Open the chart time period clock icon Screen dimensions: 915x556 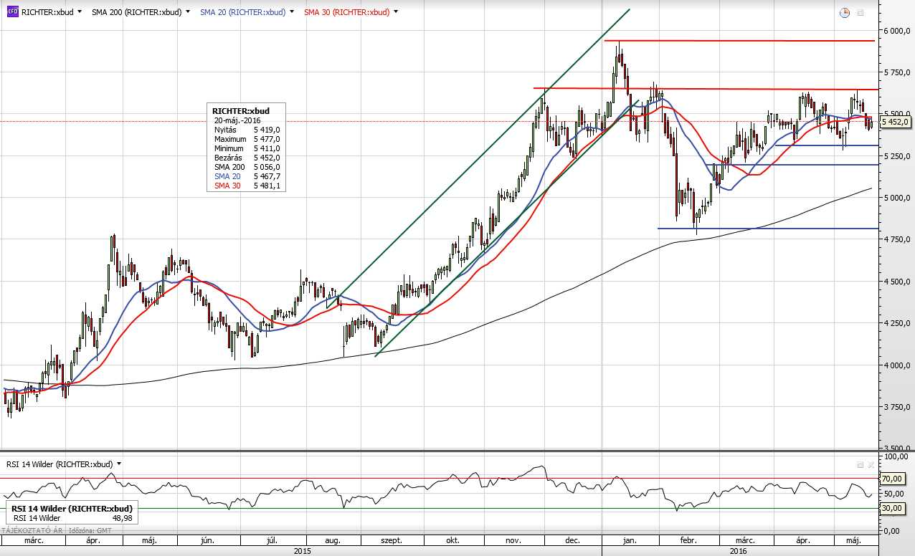pyautogui.click(x=845, y=12)
